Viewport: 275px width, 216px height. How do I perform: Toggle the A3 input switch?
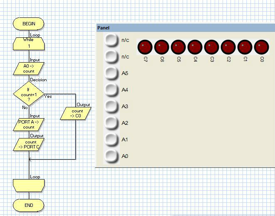point(111,107)
